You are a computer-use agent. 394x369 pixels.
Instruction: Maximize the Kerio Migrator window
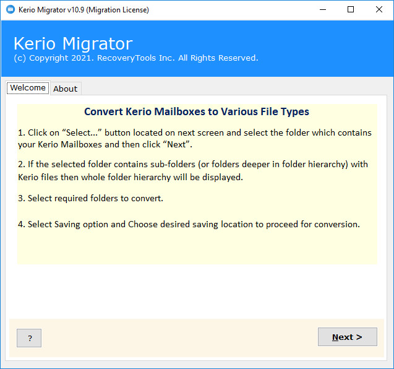coord(351,9)
